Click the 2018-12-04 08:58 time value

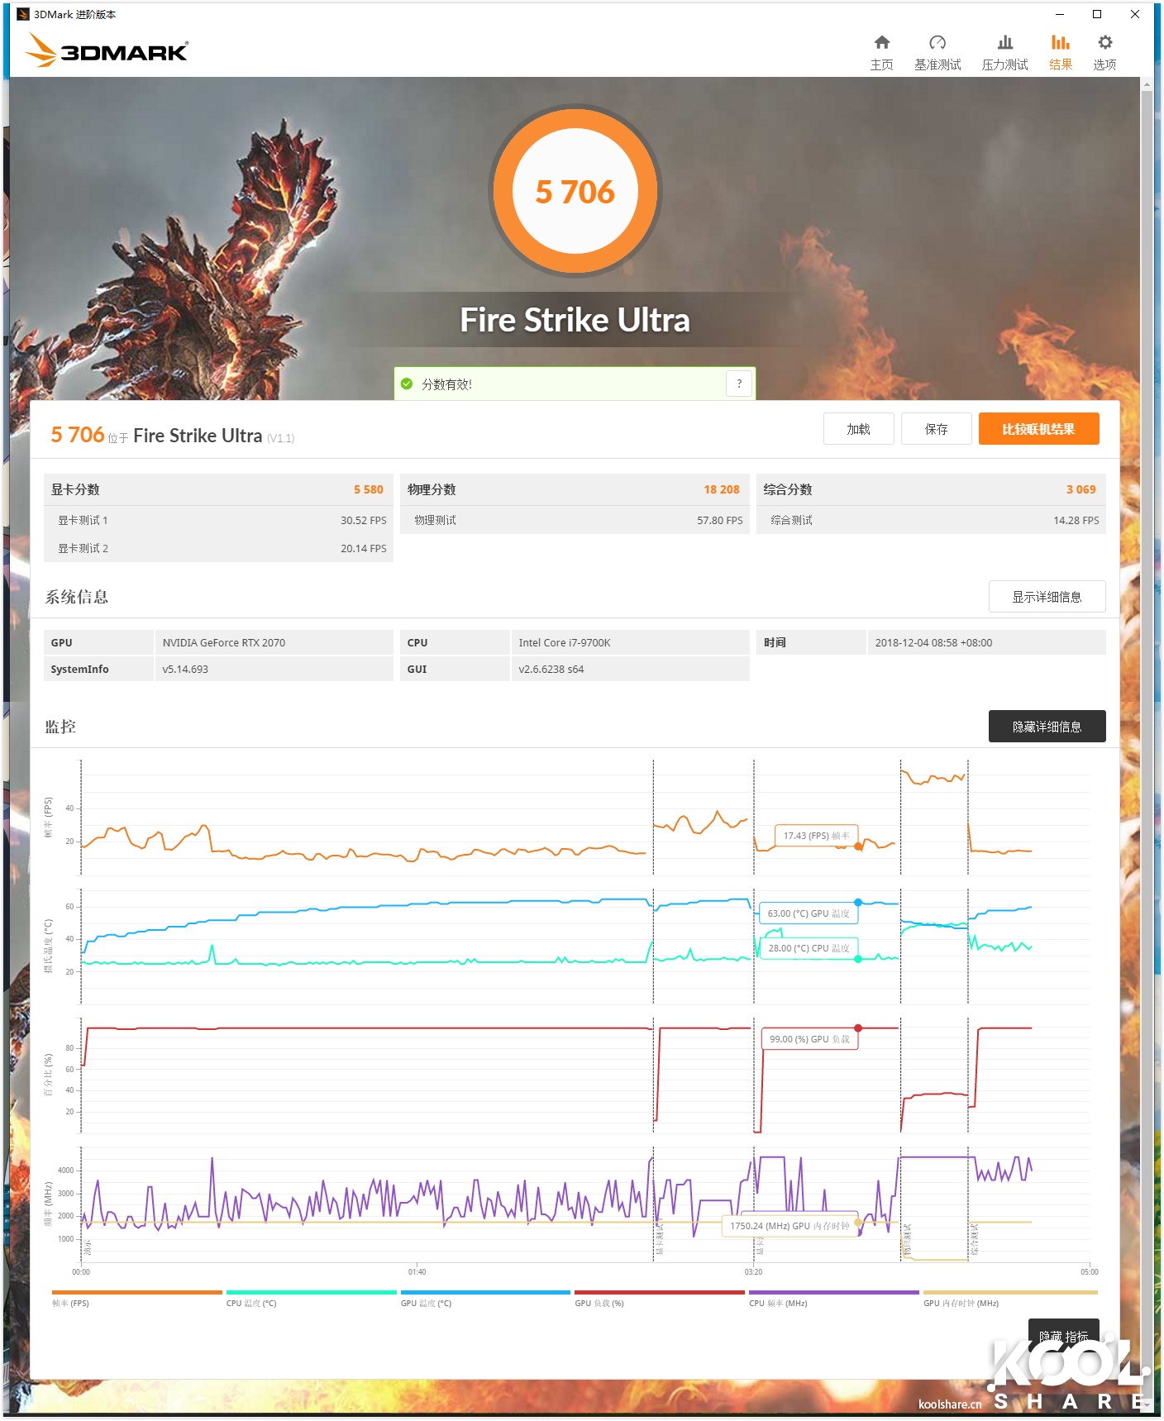point(933,642)
